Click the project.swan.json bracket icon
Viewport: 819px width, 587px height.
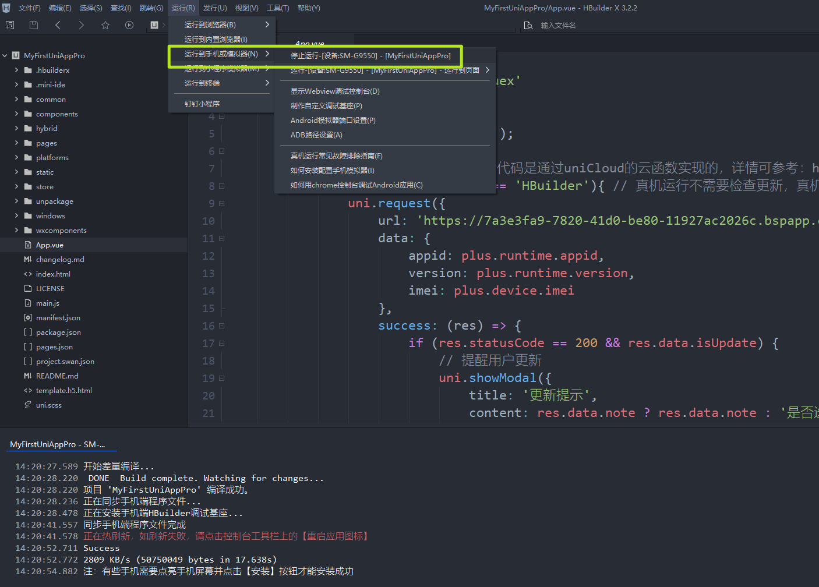(x=28, y=362)
